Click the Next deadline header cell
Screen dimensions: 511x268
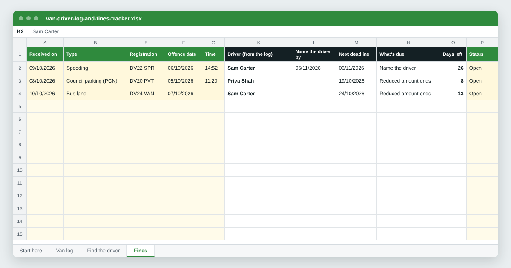(x=356, y=54)
